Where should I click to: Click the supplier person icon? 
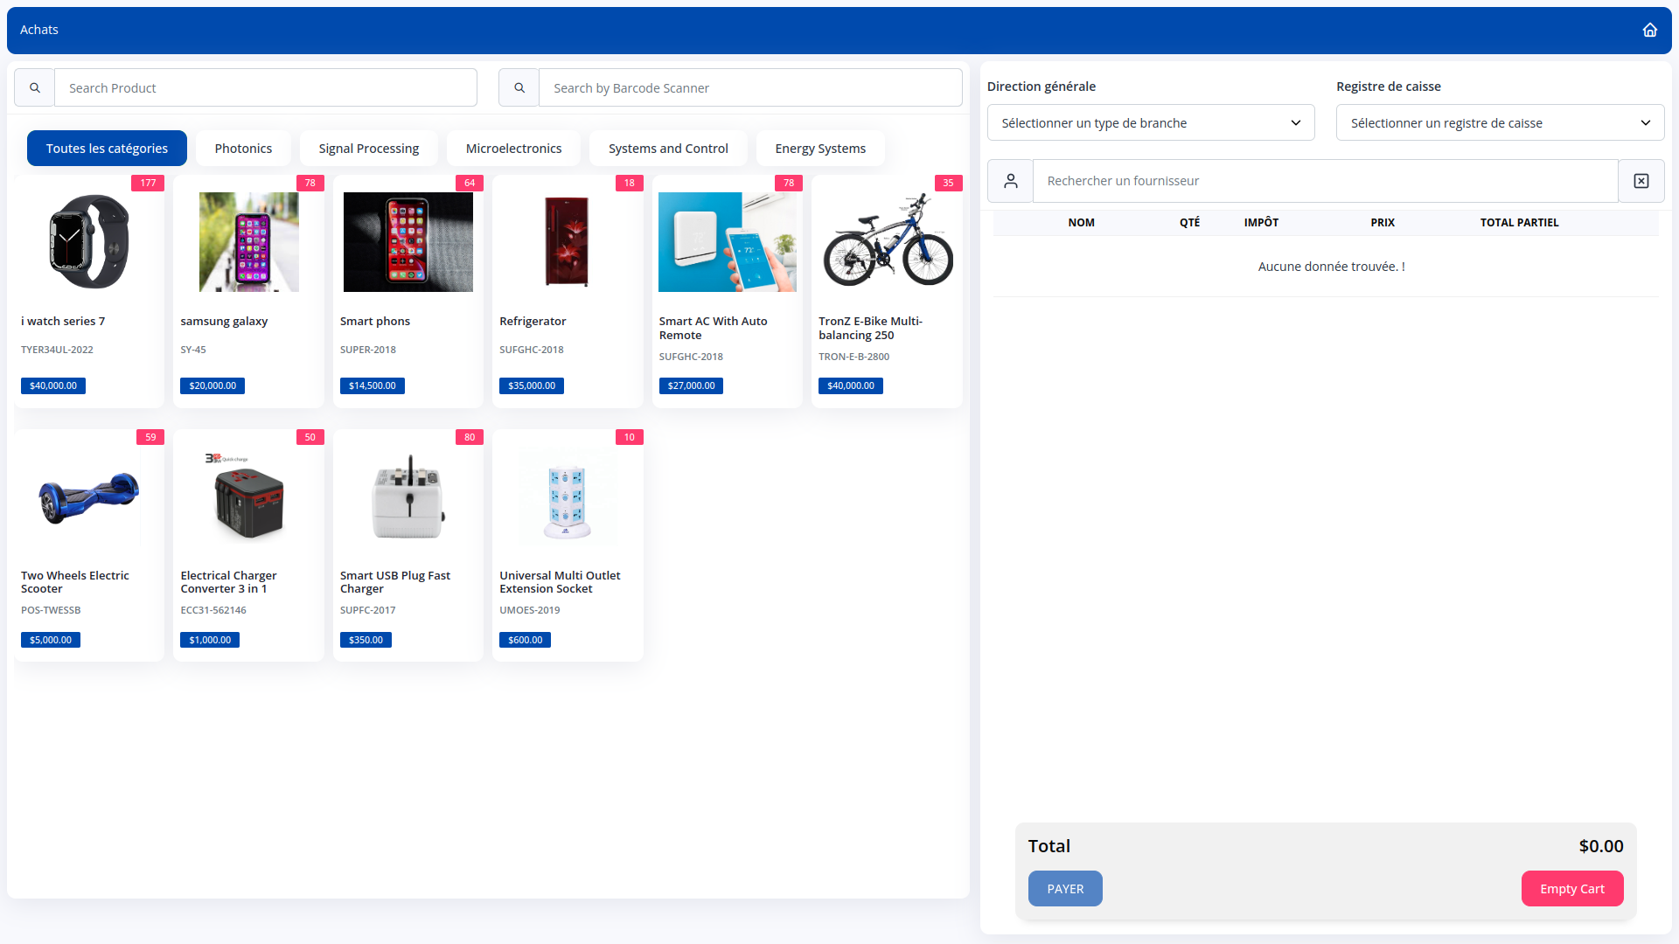point(1010,181)
